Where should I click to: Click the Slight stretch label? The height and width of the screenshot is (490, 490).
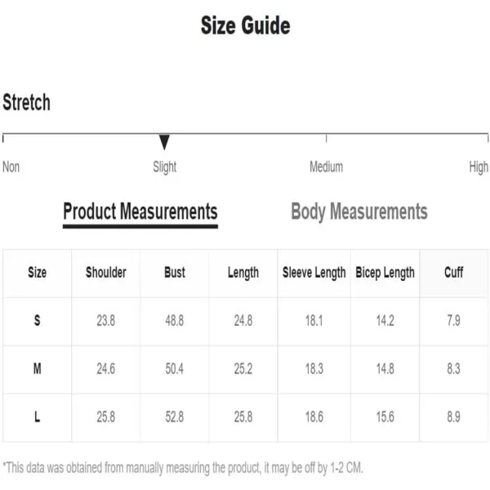click(x=164, y=167)
